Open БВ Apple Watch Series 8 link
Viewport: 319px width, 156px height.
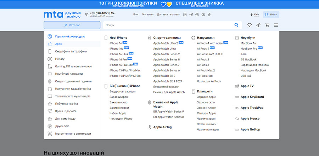pos(169,117)
